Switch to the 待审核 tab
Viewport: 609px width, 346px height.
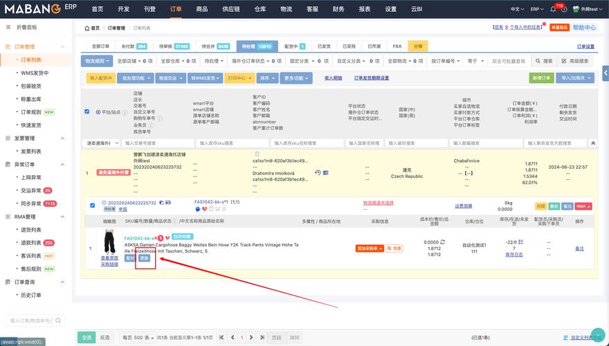[174, 46]
